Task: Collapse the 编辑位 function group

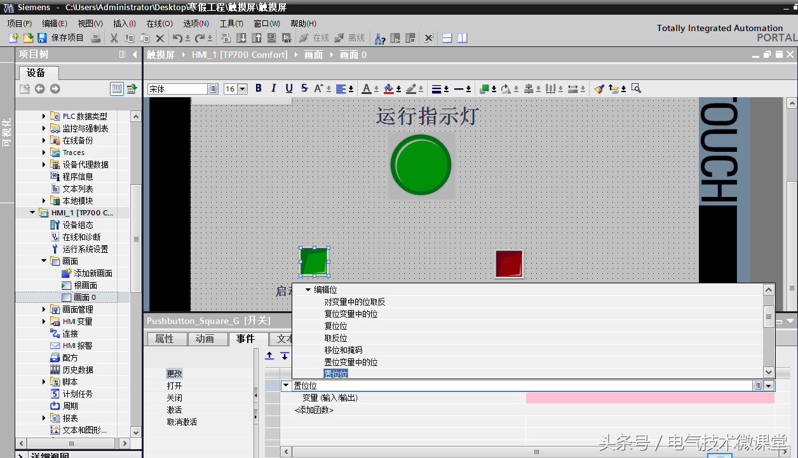Action: click(308, 290)
